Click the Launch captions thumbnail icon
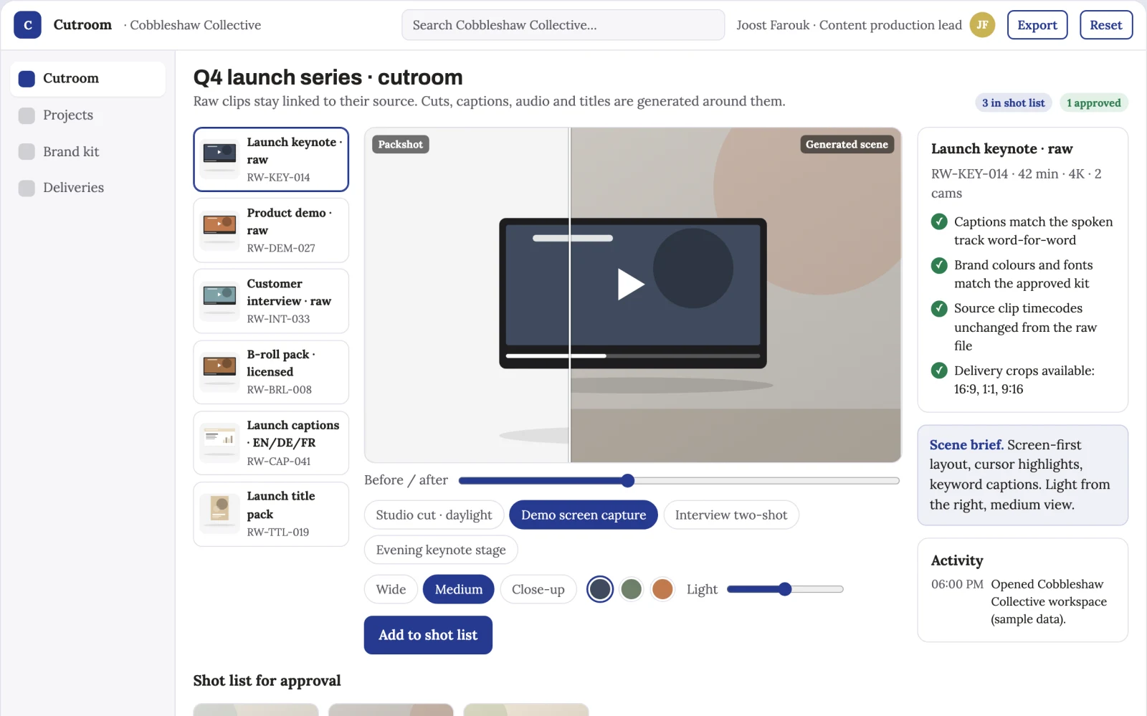Viewport: 1147px width, 716px height. (x=219, y=443)
